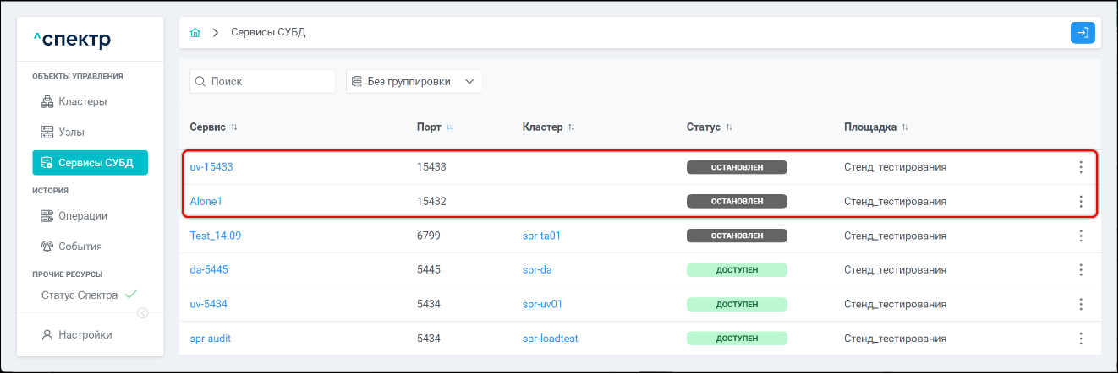Open the spr-loadtest cluster link
Screen dimensions: 1119x374
pyautogui.click(x=550, y=339)
